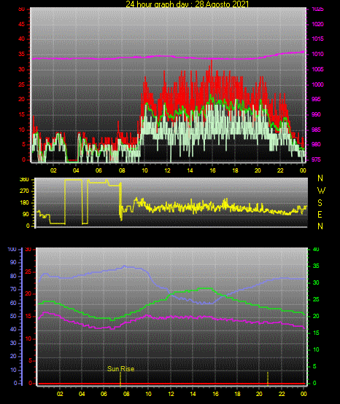Click the 1010 pressure axis label
Screen dimensions: 340x404
pos(317,54)
